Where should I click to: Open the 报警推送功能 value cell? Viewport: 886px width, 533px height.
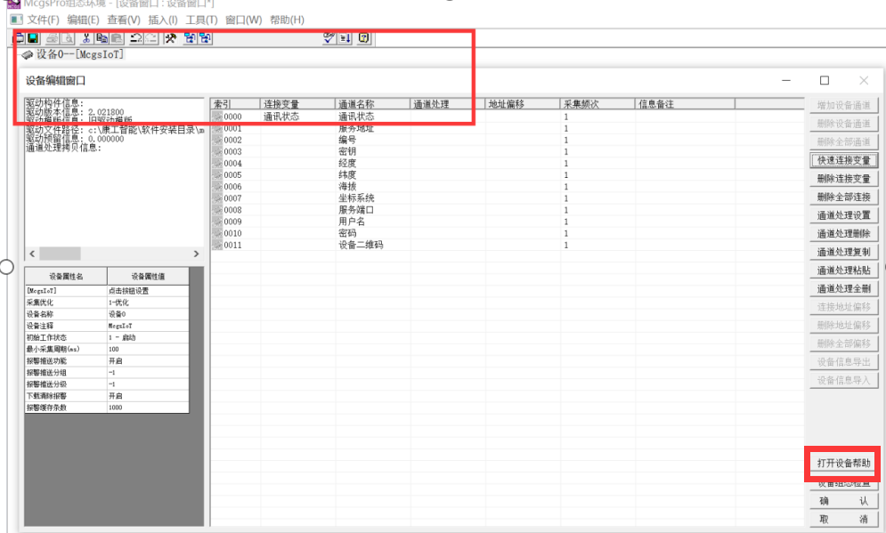coord(148,361)
